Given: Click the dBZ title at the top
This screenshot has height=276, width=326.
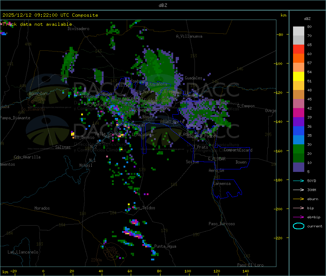Looking at the screenshot, I should [x=163, y=5].
